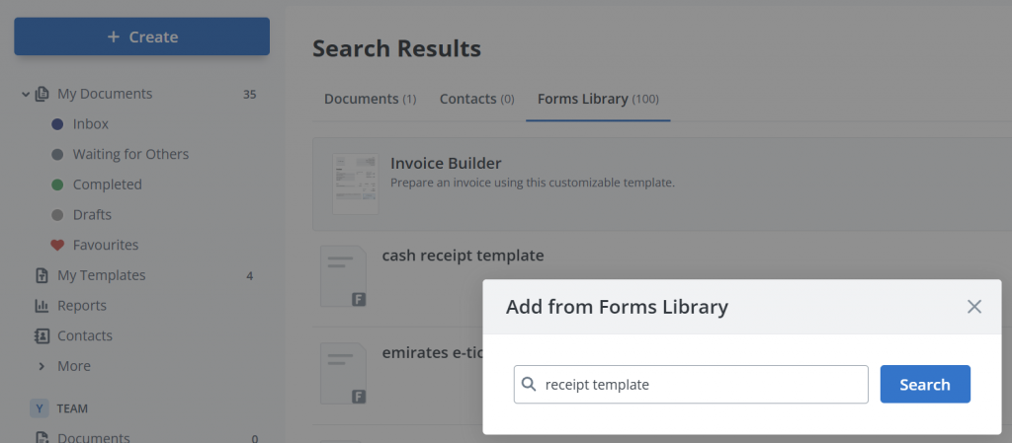
Task: Open the Team Documents item
Action: pyautogui.click(x=94, y=437)
